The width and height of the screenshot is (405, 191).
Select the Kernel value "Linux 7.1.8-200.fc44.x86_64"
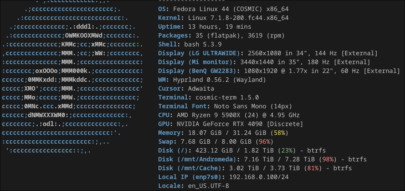pos(238,18)
